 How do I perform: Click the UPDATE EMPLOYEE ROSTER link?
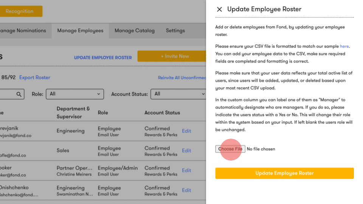pos(103,57)
